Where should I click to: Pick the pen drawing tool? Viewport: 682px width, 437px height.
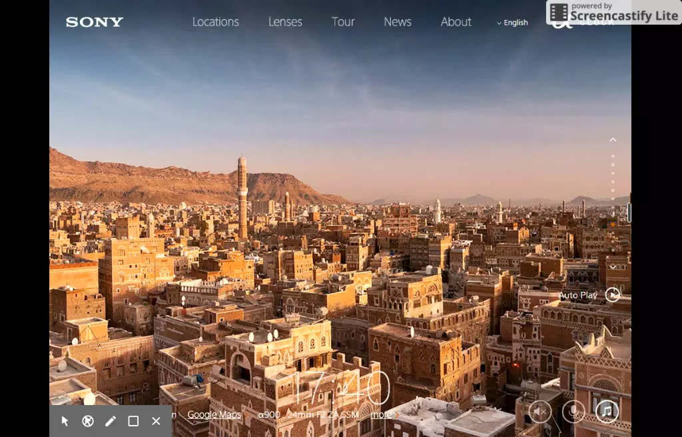click(x=111, y=421)
